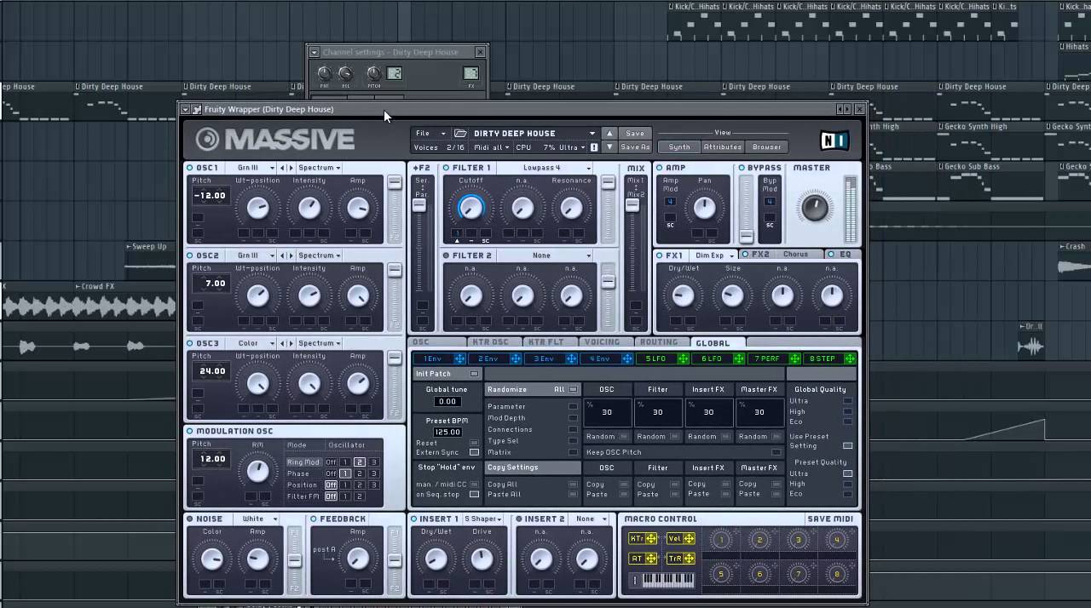Open preset folder icon beside preset name
The height and width of the screenshot is (608, 1091).
tap(460, 133)
